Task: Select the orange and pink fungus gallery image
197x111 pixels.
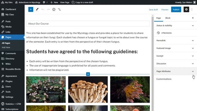Action: click(x=130, y=89)
